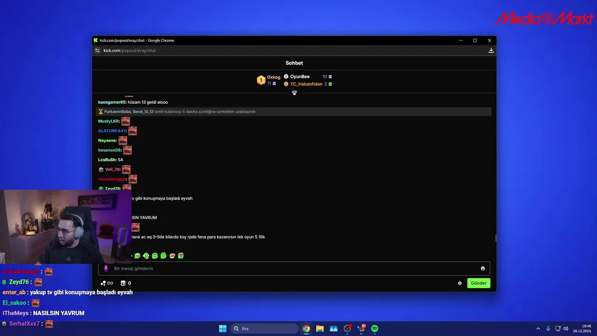
Task: Open the Windows Start menu
Action: click(x=222, y=329)
